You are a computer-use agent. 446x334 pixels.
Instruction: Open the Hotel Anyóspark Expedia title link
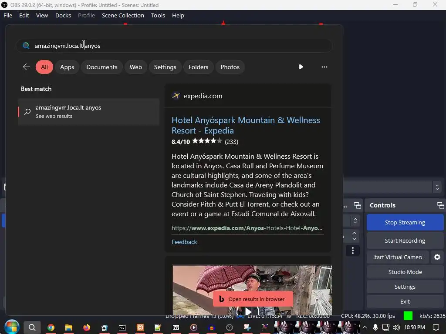[246, 125]
